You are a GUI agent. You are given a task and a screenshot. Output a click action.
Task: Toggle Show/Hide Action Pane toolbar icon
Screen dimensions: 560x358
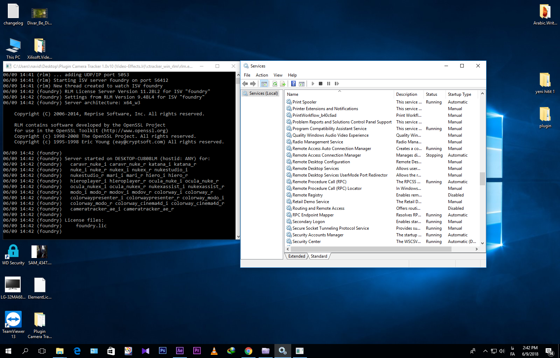click(302, 84)
